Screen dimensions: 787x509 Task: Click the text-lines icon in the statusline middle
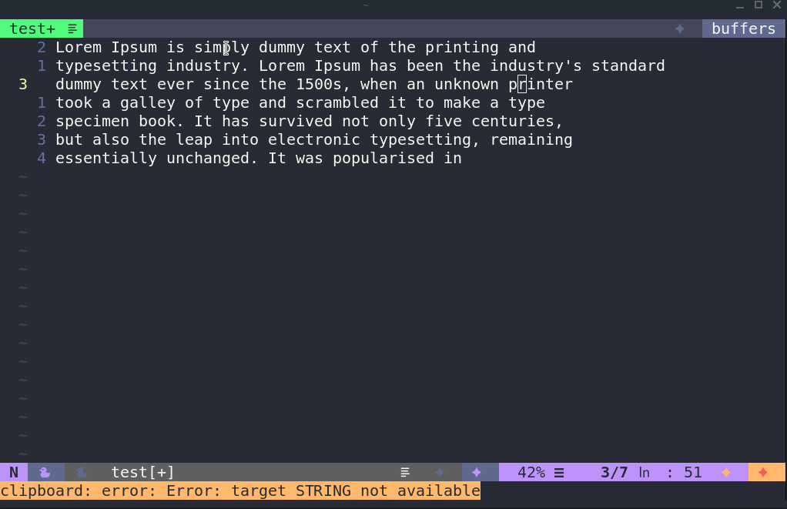click(x=405, y=472)
